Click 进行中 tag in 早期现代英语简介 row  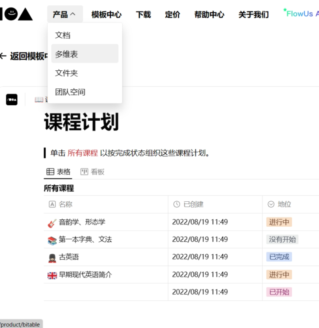[x=279, y=275]
